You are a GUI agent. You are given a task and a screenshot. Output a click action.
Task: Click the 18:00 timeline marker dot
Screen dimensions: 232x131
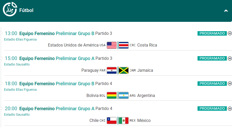pyautogui.click(x=1, y=83)
